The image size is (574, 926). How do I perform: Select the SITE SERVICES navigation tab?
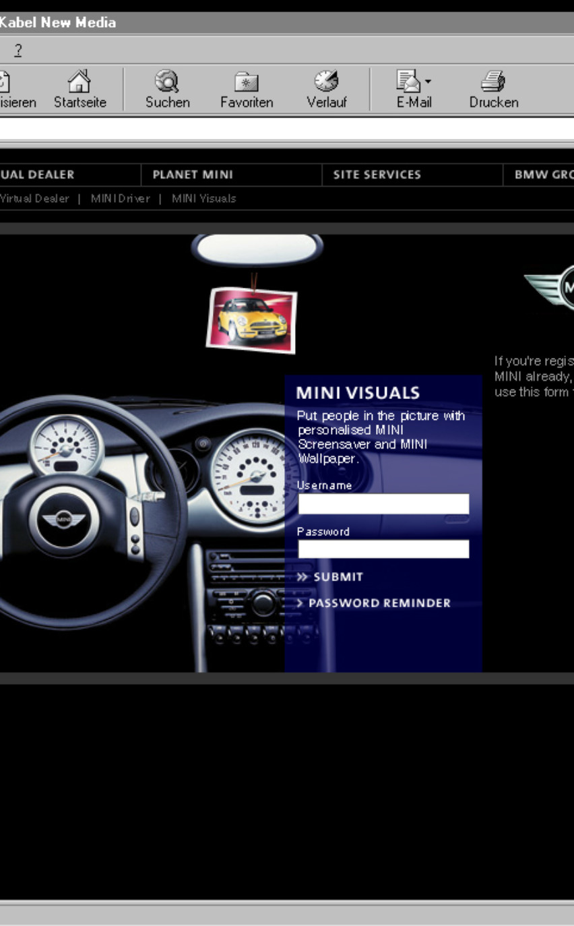pyautogui.click(x=377, y=175)
